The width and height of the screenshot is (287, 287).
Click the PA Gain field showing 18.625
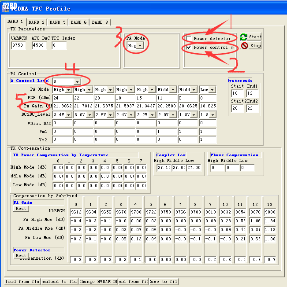tap(208, 106)
